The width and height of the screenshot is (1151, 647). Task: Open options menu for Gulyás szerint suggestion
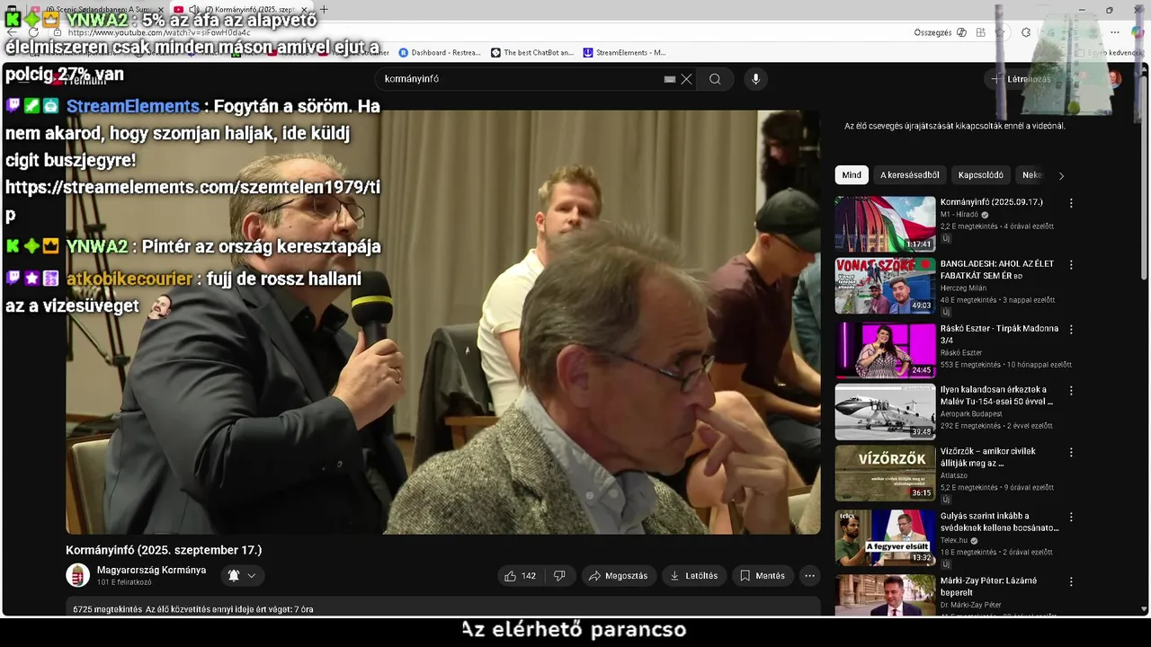[1070, 517]
